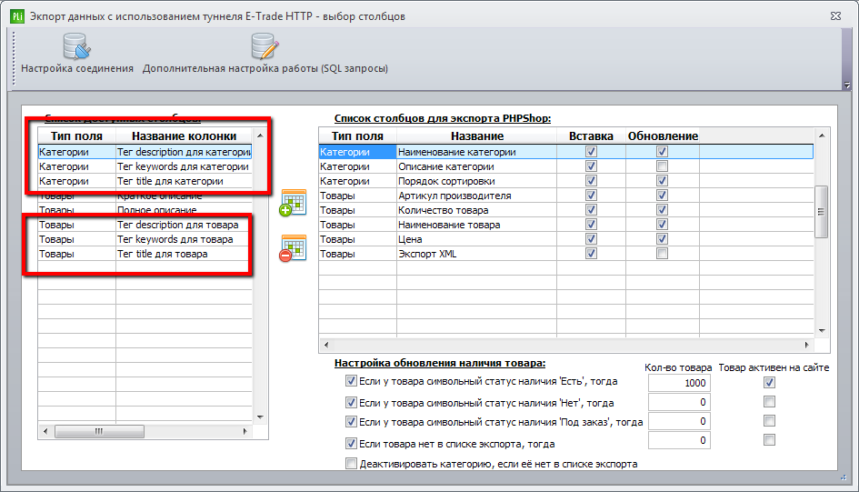The image size is (859, 492).
Task: Click quantity field containing 1000
Action: point(679,383)
